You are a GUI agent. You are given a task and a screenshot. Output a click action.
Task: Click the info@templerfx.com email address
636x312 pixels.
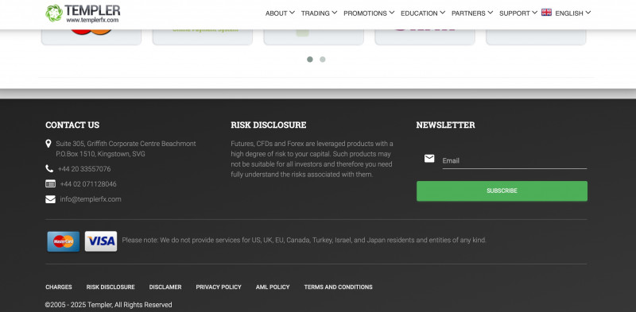coord(91,199)
